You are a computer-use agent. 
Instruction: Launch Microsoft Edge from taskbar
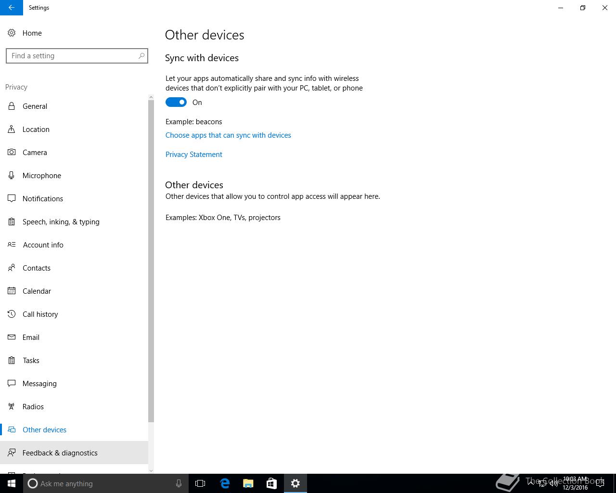point(225,483)
